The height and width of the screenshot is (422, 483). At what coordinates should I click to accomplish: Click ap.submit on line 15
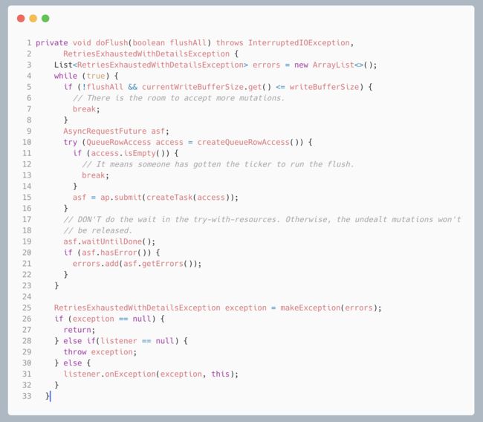[120, 197]
